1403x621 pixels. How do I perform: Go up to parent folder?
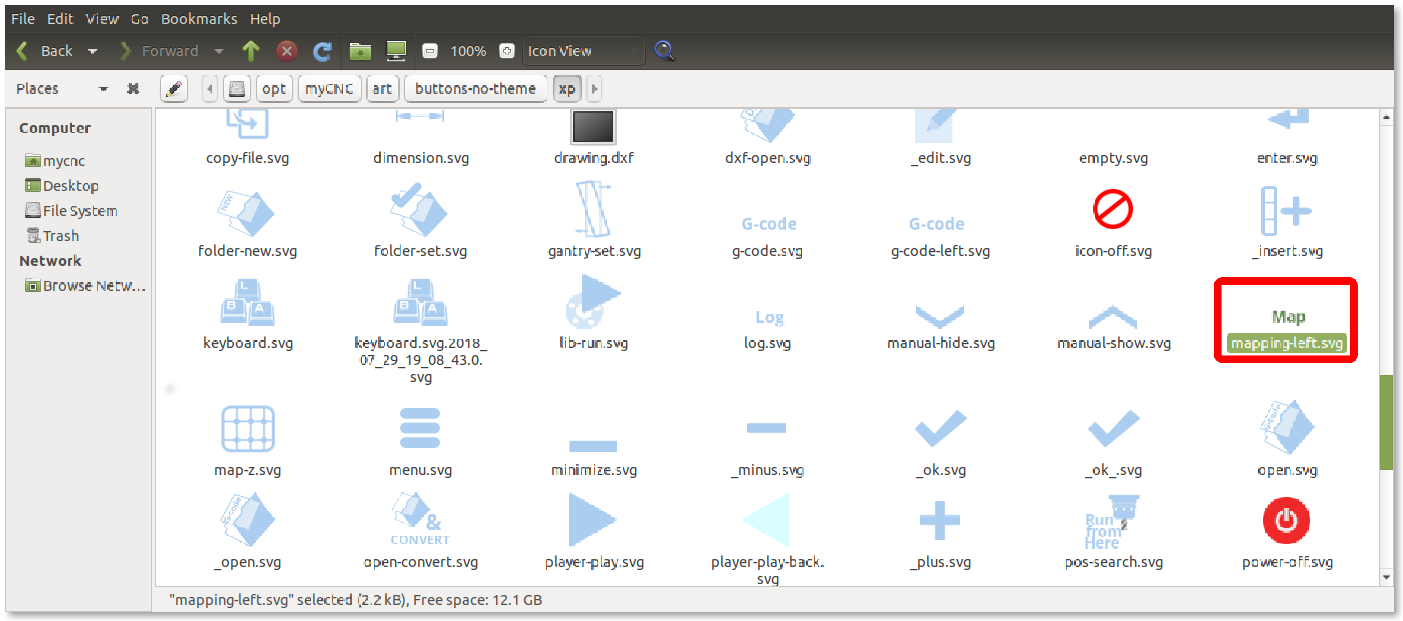(x=251, y=50)
